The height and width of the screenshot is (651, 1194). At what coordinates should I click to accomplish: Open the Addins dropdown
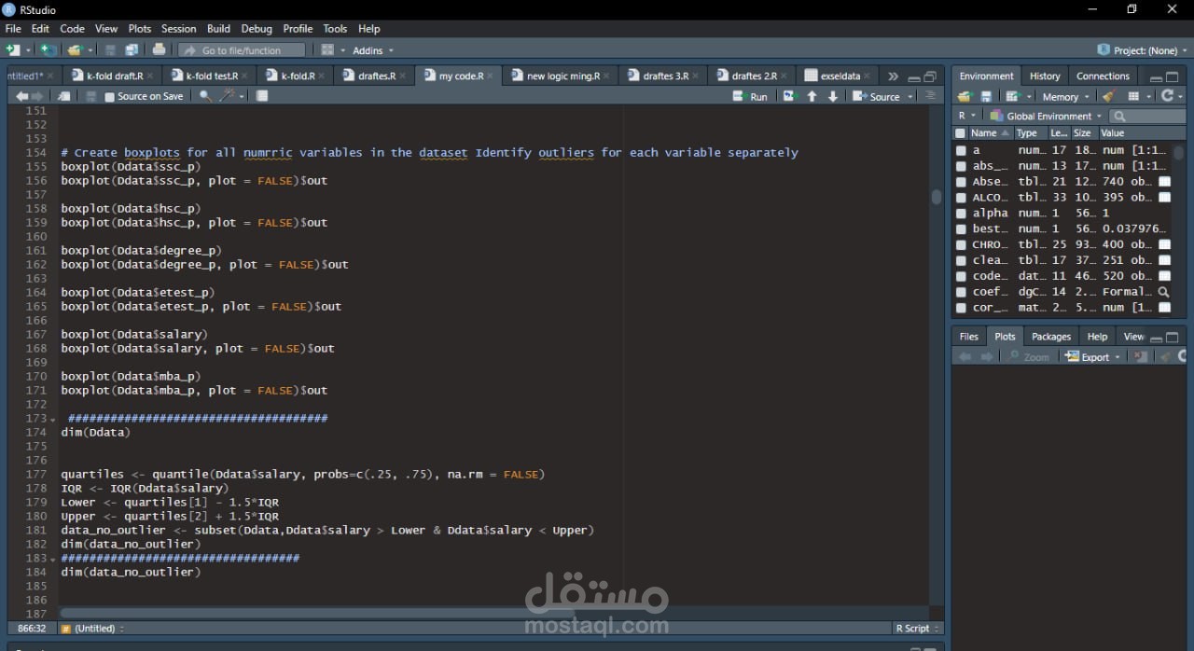373,50
